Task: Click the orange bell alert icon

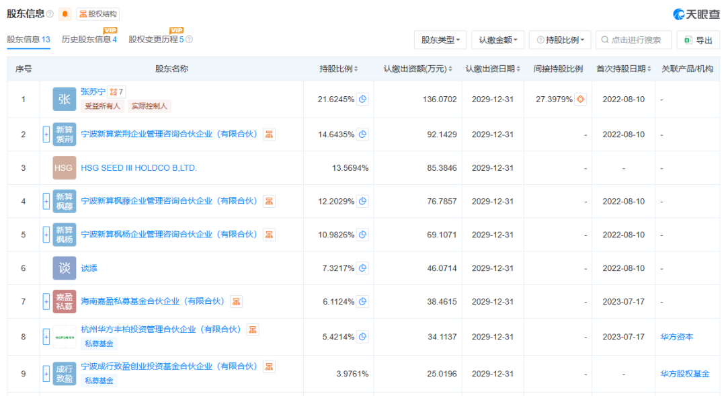Action: (65, 14)
